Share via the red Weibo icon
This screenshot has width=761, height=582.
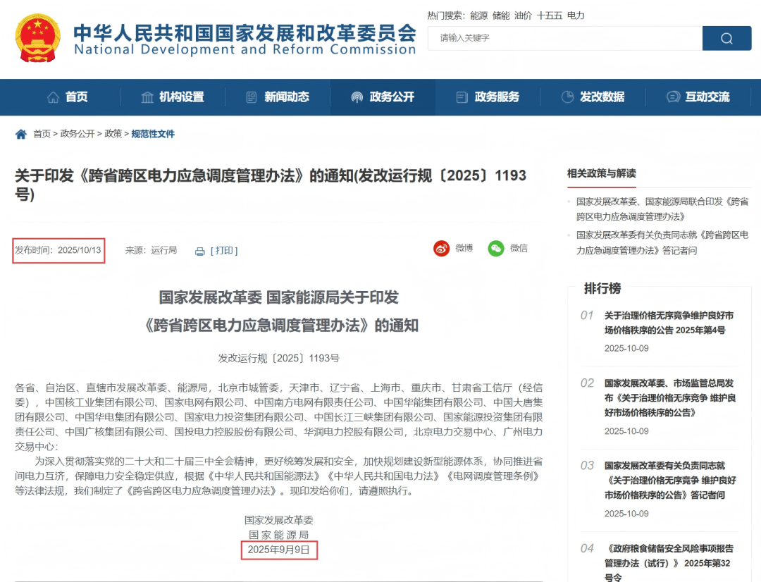coord(441,249)
